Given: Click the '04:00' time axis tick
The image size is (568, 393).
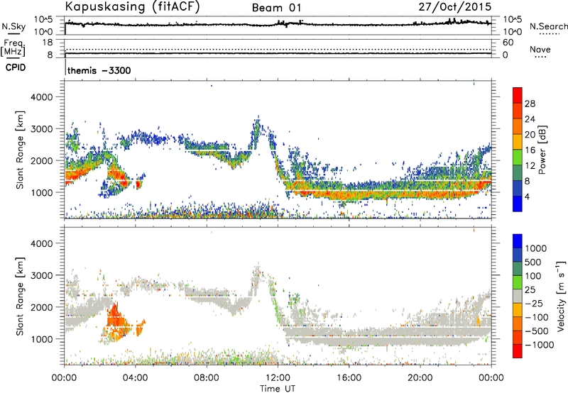Looking at the screenshot, I should (135, 378).
